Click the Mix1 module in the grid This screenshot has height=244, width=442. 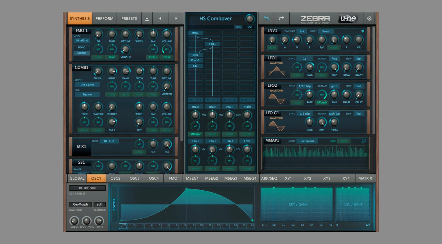pos(195,55)
